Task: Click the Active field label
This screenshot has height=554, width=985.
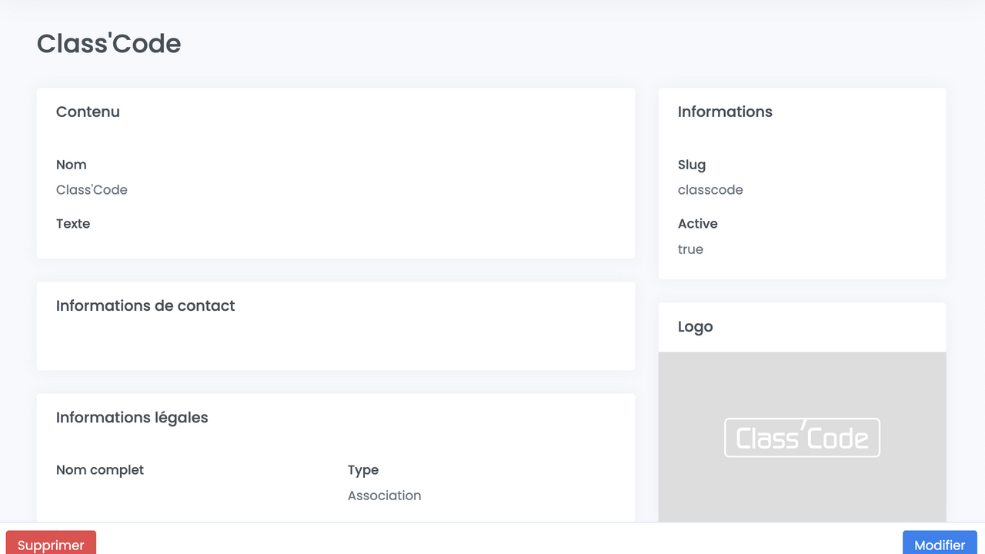Action: [x=697, y=223]
